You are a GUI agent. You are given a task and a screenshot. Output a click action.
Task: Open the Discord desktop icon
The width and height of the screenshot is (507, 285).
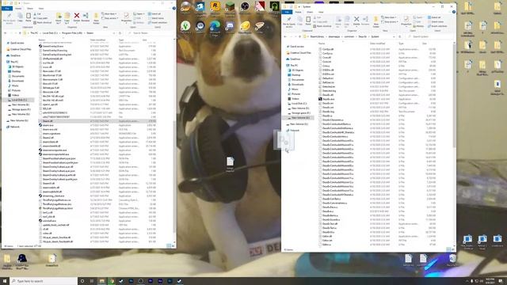[230, 27]
